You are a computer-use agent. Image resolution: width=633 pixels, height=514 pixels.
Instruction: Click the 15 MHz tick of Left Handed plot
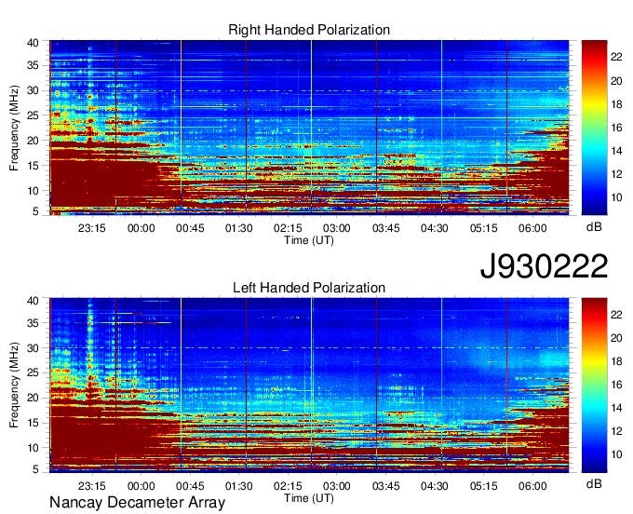(33, 423)
